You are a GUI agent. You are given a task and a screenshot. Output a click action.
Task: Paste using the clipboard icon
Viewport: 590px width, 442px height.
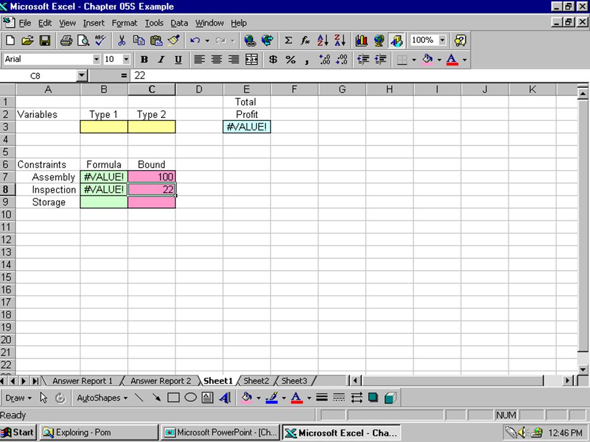coord(156,41)
